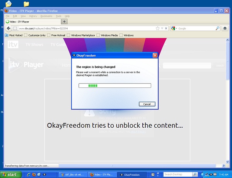The width and height of the screenshot is (232, 178).
Task: Switch to okf_bbc taskbar window
Action: (73, 175)
